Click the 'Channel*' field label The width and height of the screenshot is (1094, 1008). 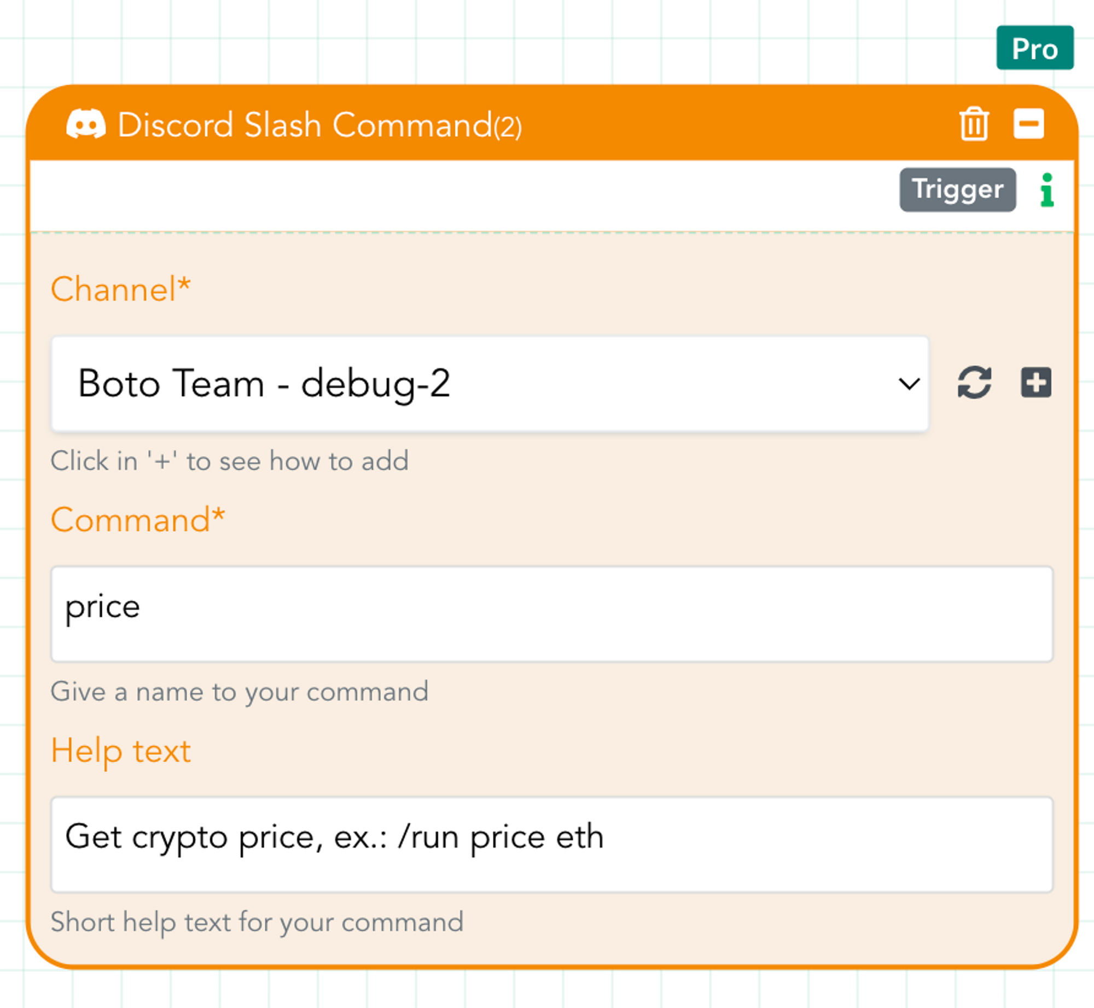point(120,289)
